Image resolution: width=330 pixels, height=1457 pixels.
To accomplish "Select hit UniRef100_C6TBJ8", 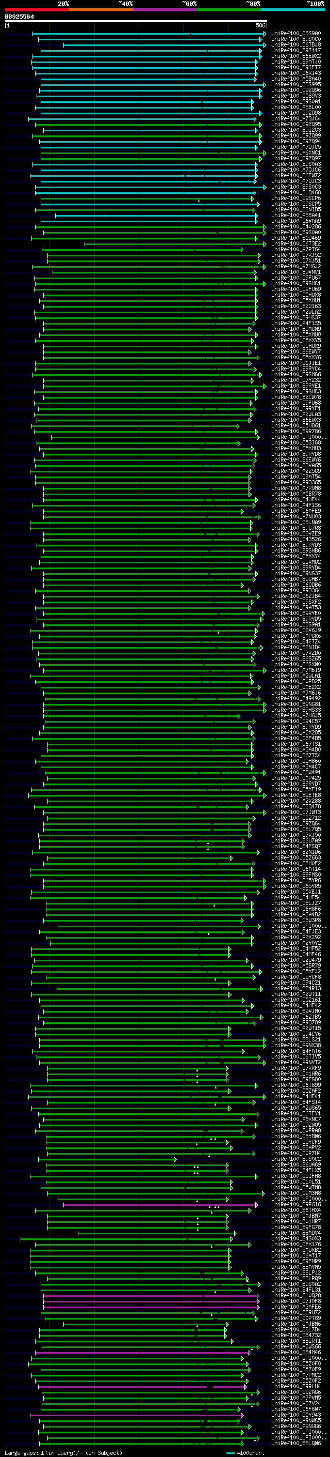I will 296,44.
